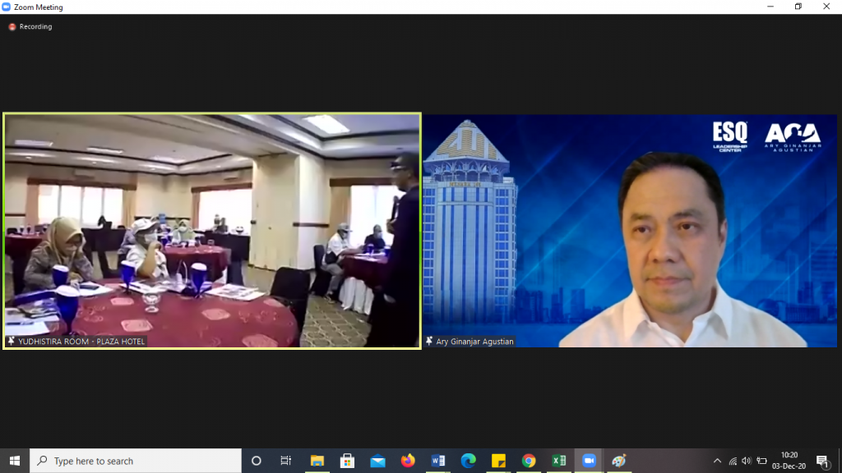Image resolution: width=842 pixels, height=473 pixels.
Task: Open Excel from the taskbar
Action: 558,461
